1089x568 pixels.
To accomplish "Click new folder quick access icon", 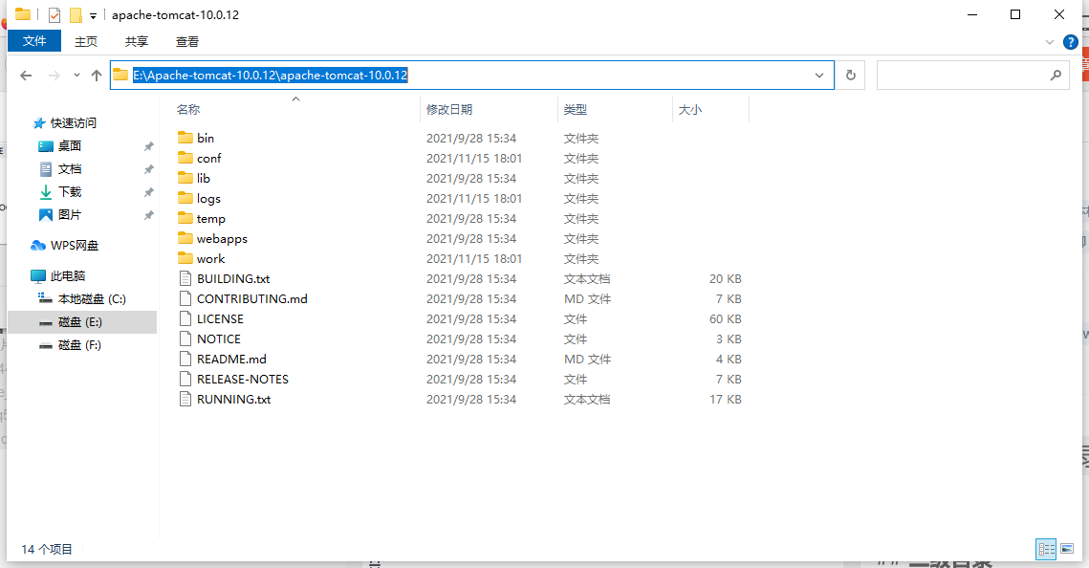I will (76, 14).
